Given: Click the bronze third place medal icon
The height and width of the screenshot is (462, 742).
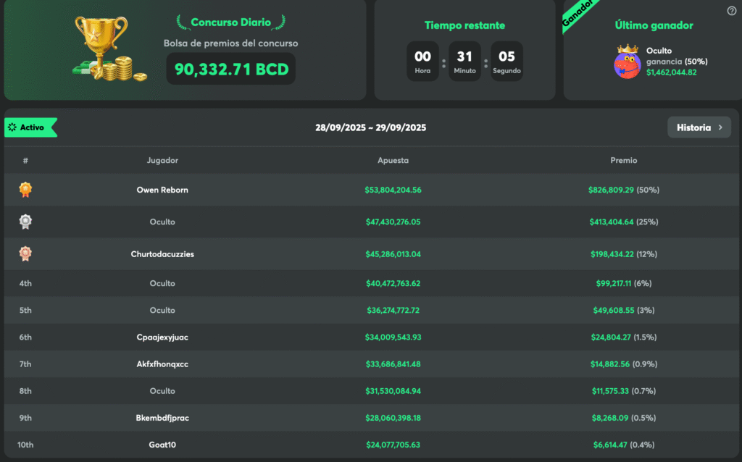Looking at the screenshot, I should pyautogui.click(x=25, y=254).
